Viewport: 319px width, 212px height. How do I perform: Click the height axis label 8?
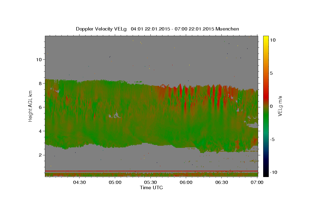(x=40, y=83)
